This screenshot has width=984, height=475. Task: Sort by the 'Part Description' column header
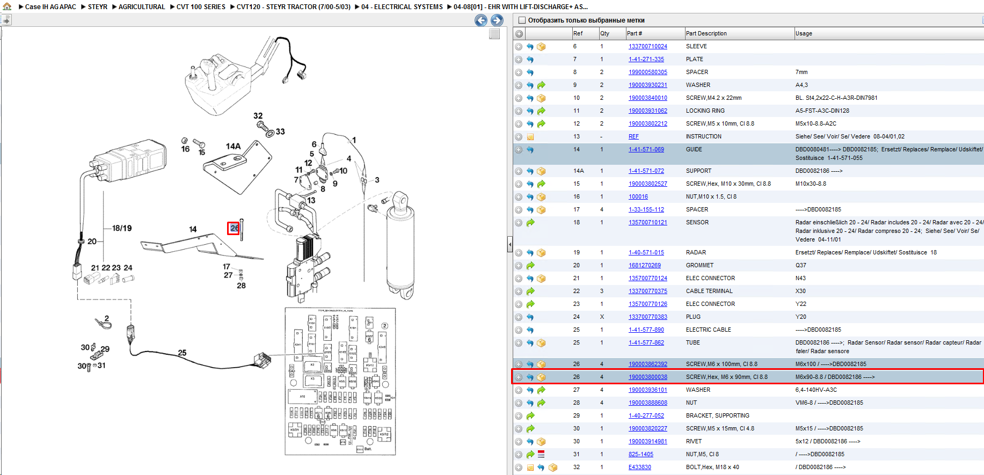(x=739, y=33)
